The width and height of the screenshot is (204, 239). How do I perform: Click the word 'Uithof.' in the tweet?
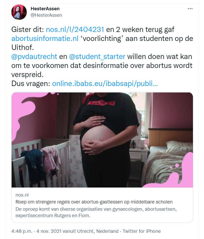23,48
